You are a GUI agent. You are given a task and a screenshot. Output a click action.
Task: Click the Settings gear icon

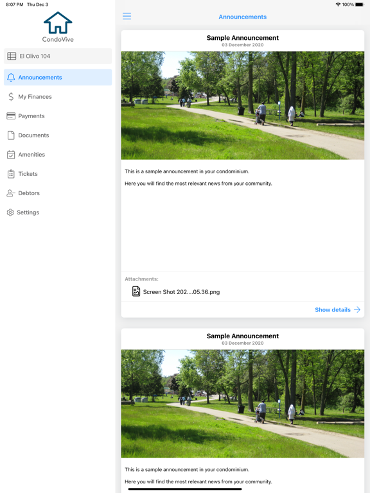(x=10, y=212)
